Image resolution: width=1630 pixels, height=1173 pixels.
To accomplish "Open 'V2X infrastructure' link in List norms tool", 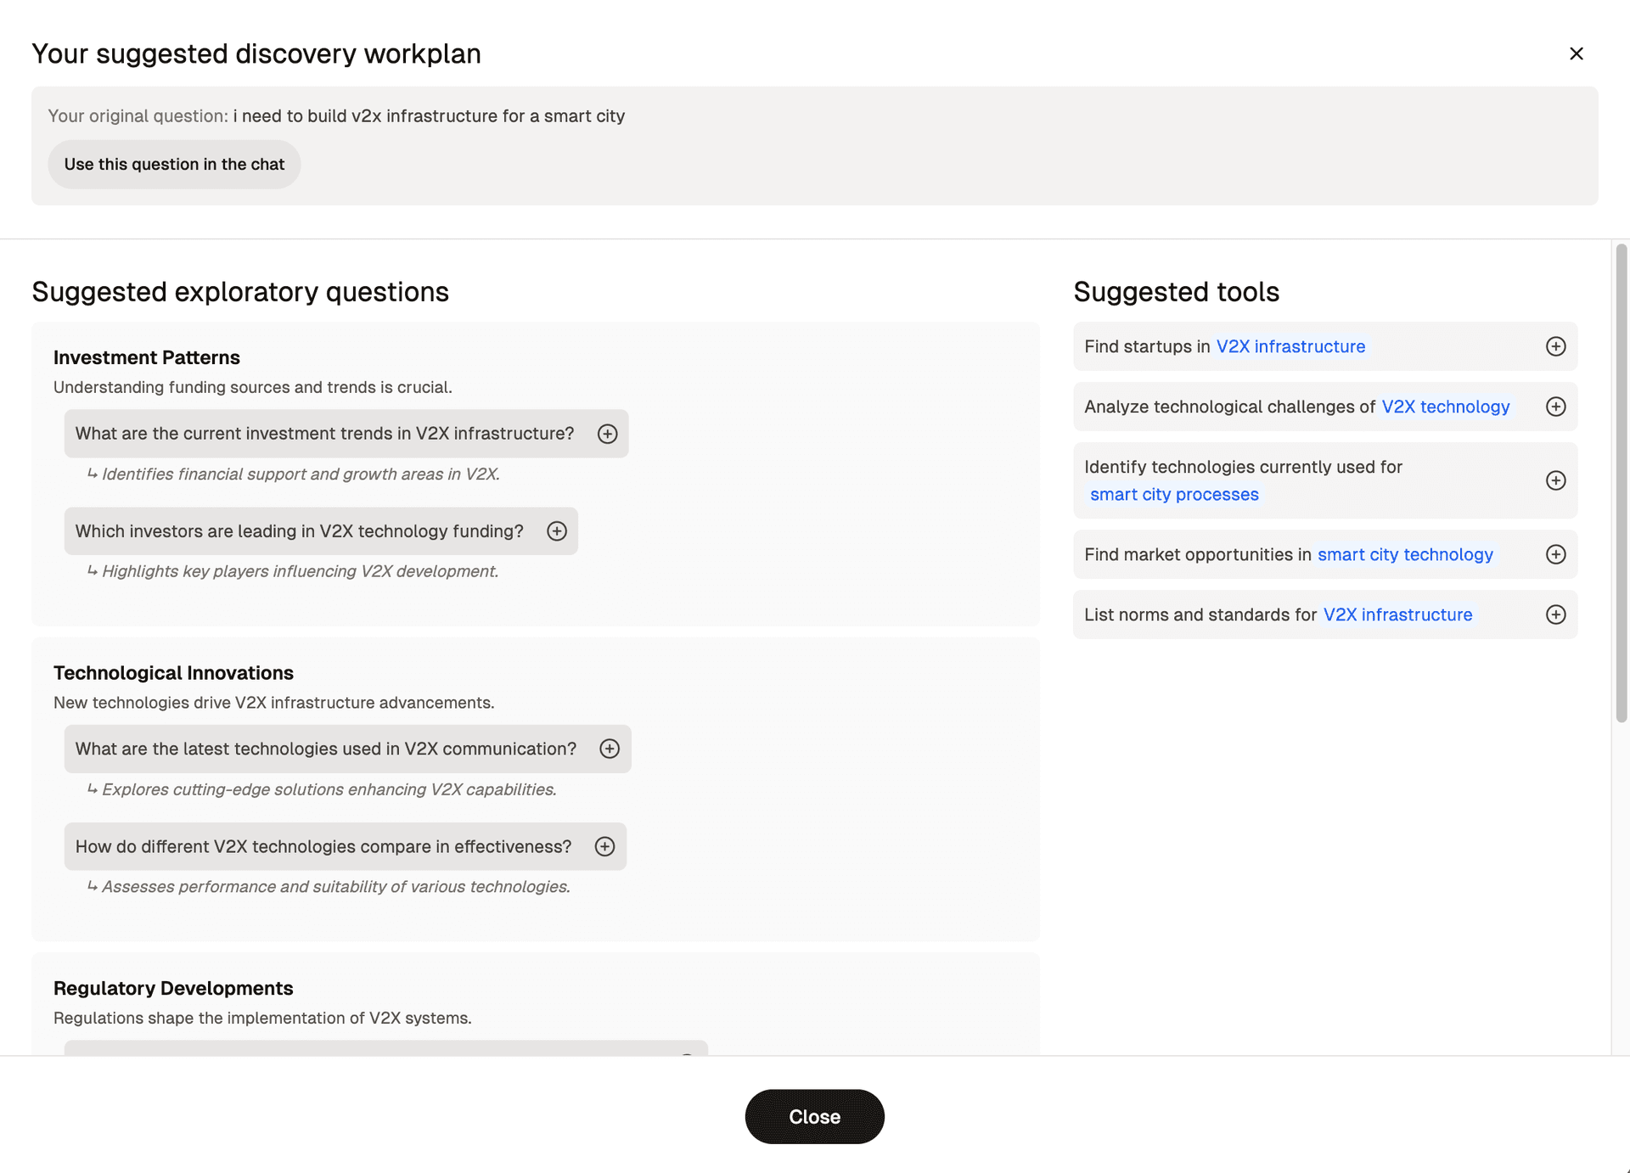I will click(1397, 615).
